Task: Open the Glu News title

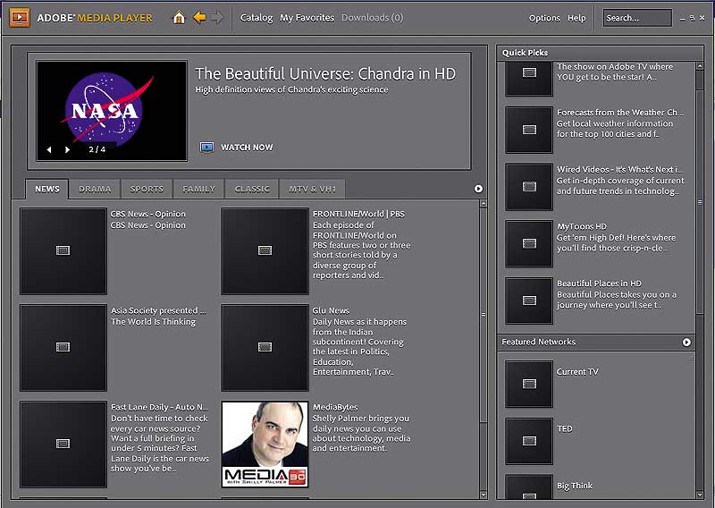Action: click(331, 310)
